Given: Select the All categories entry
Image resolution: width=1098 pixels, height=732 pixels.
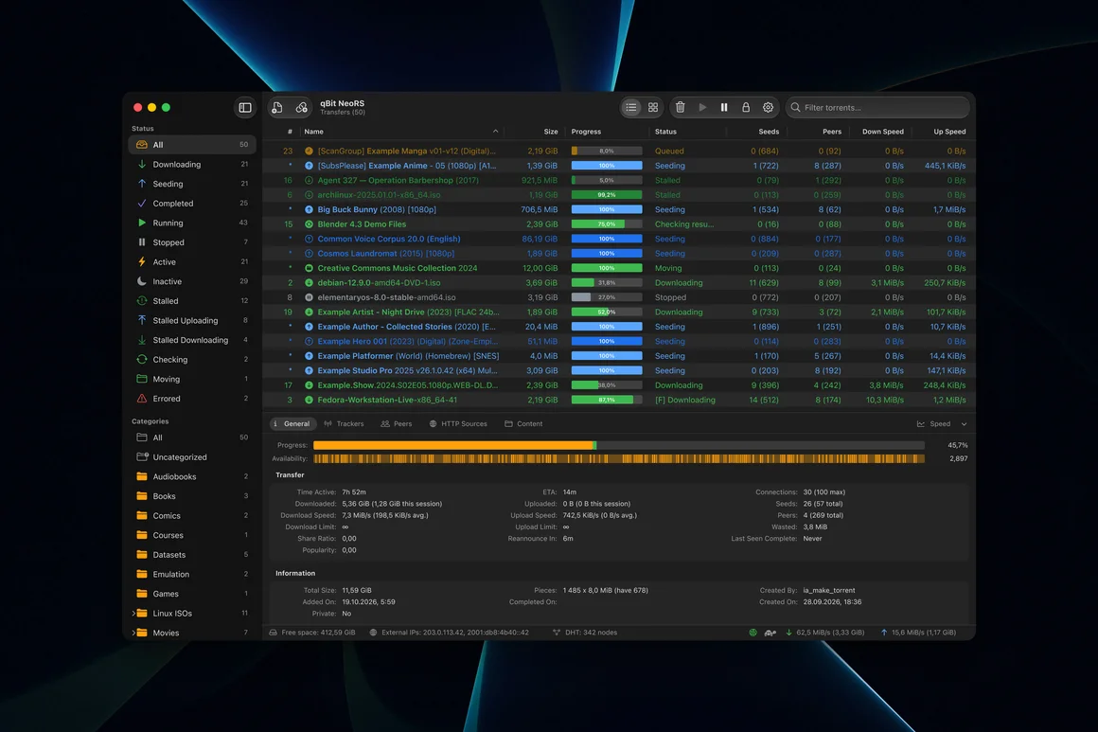Looking at the screenshot, I should [x=192, y=437].
